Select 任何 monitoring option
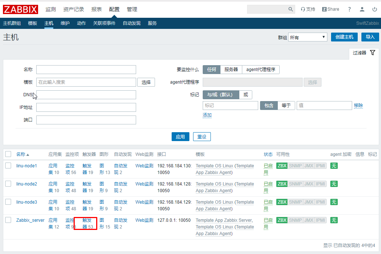 pos(211,70)
